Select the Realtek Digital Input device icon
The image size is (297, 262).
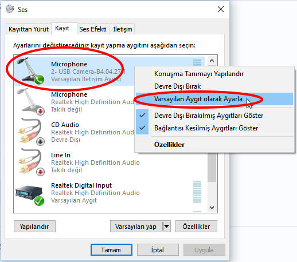(x=30, y=195)
